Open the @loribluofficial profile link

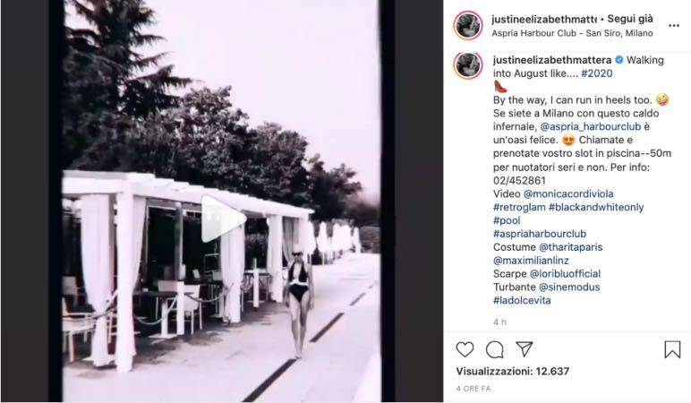[x=565, y=274]
